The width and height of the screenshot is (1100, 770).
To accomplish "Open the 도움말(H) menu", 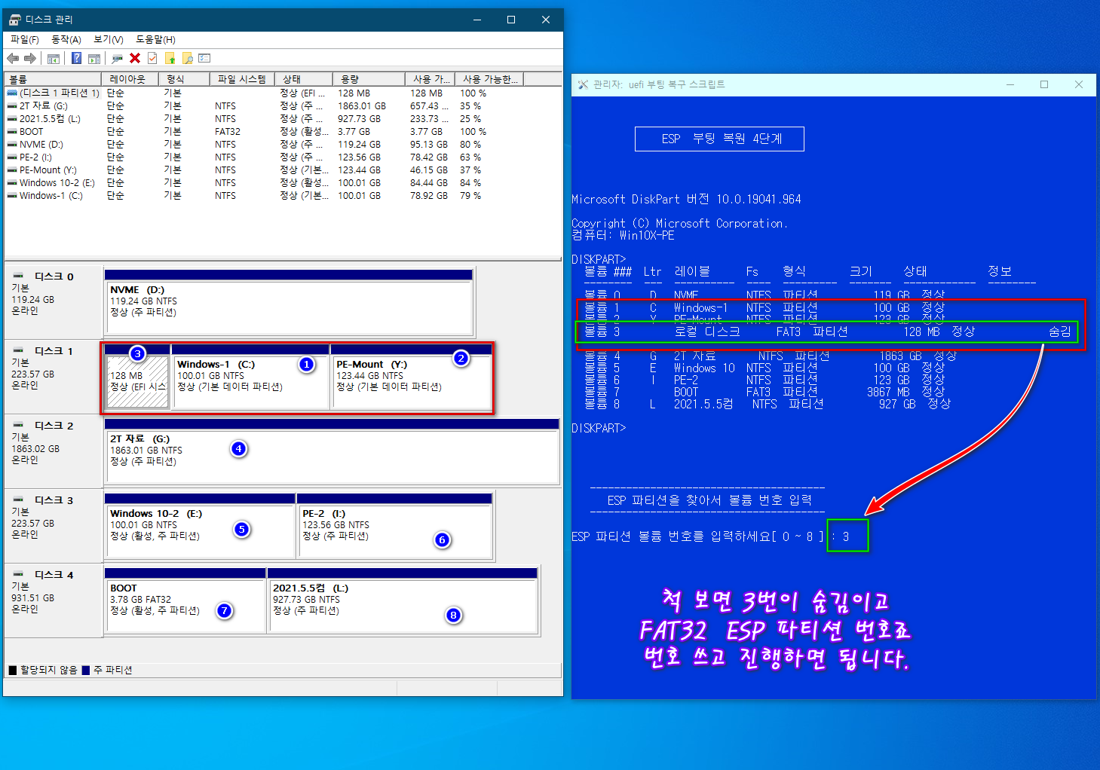I will [x=155, y=39].
